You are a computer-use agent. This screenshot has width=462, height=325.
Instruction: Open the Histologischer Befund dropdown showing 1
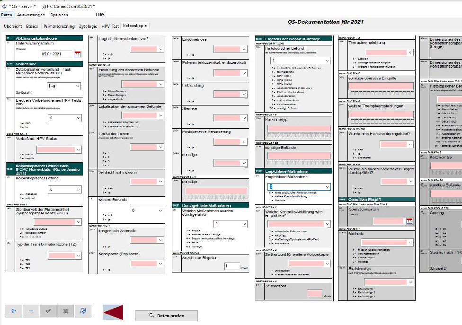click(x=300, y=61)
